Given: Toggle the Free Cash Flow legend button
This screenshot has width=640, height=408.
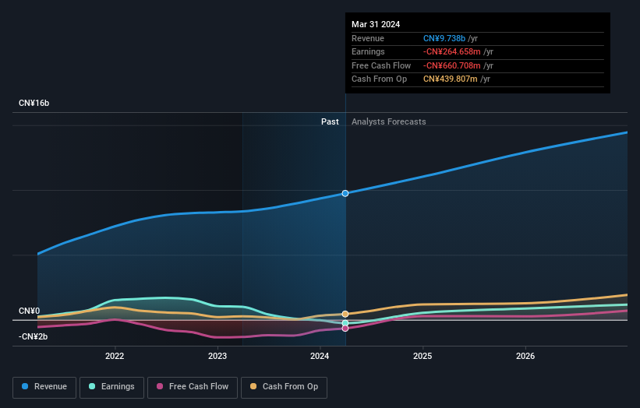Looking at the screenshot, I should [x=193, y=387].
